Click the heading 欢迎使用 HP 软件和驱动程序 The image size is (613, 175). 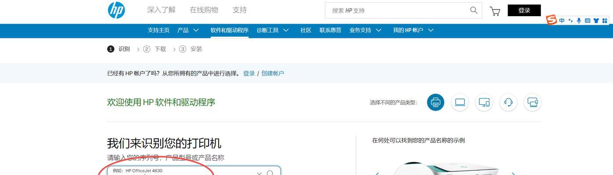(161, 102)
